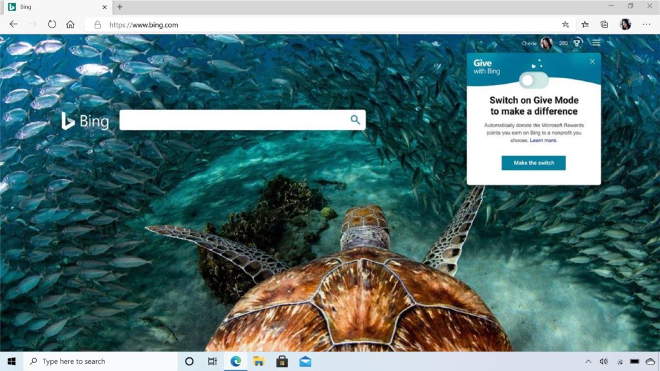660x371 pixels.
Task: Open the Edge profile avatar
Action: point(626,24)
